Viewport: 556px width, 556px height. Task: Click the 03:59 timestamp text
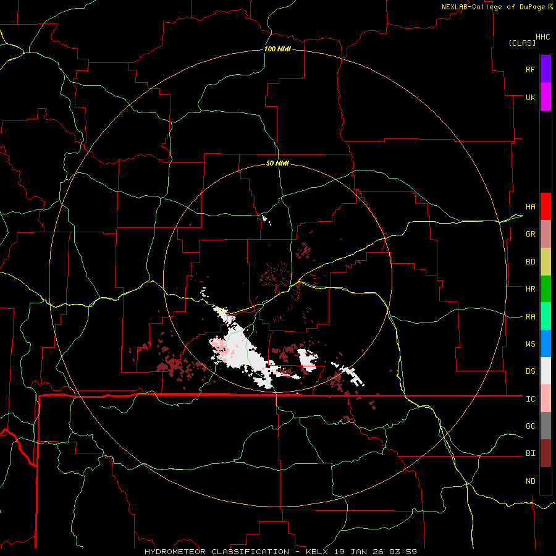pyautogui.click(x=403, y=552)
